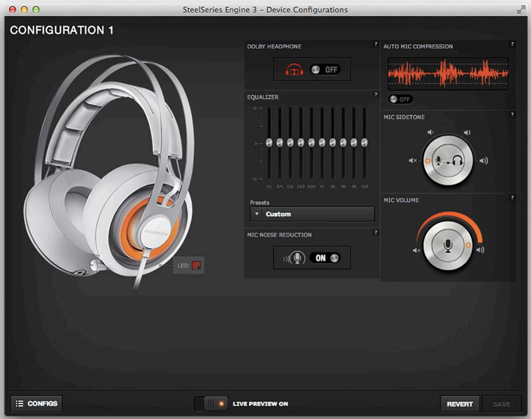Screen dimensions: 531x419
Task: Toggle the Live Preview switch
Action: coord(211,404)
